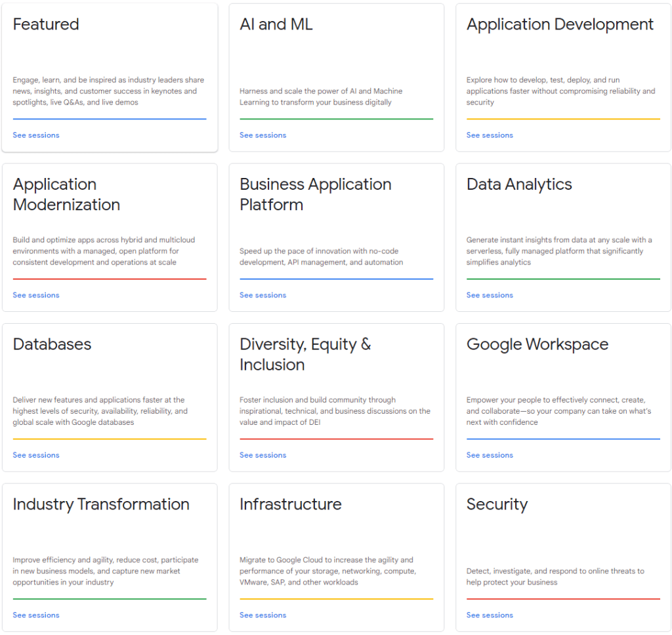This screenshot has height=635, width=672.
Task: View sessions for Infrastructure track
Action: coord(262,615)
